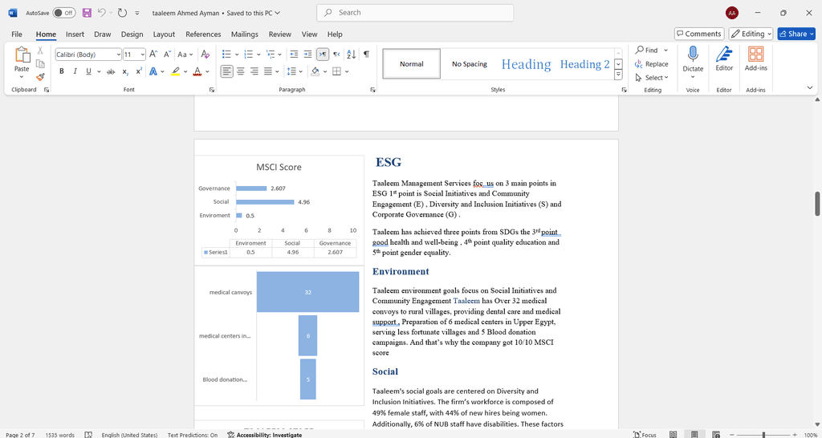Toggle show paragraph marks pilcrow

pos(366,54)
